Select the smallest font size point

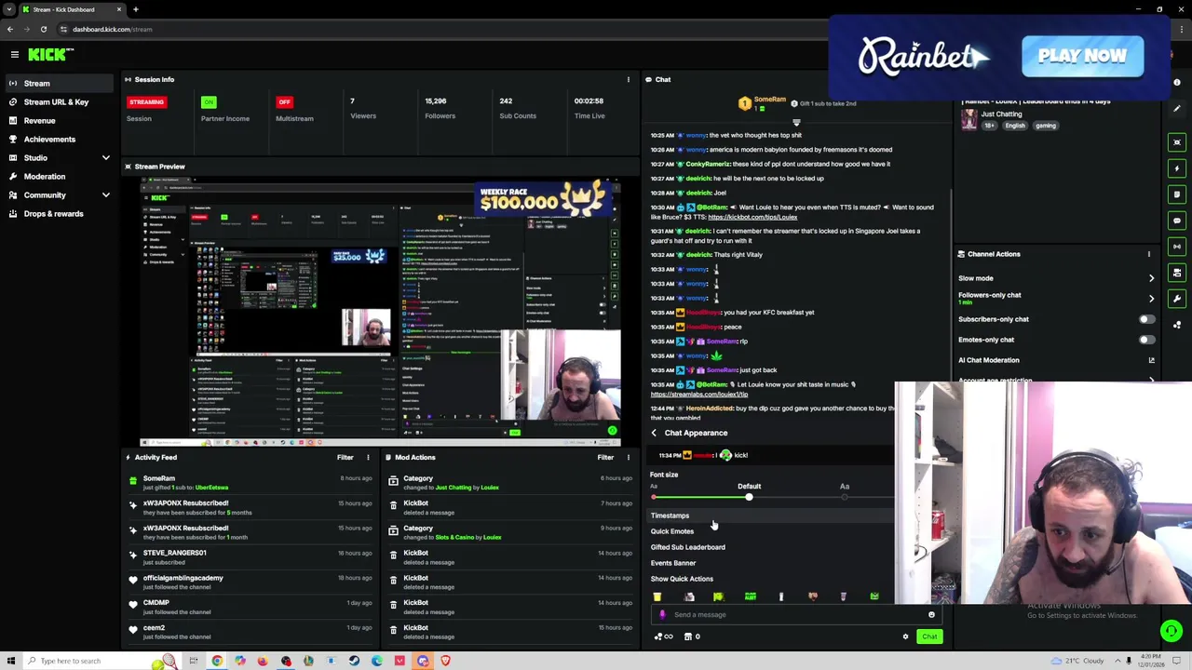[654, 497]
